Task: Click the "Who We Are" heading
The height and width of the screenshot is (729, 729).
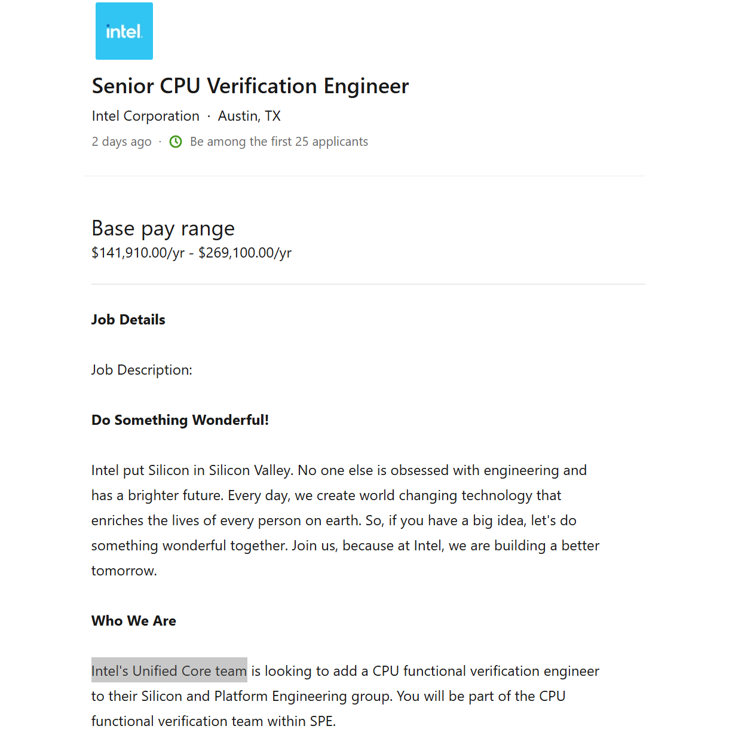Action: 133,621
